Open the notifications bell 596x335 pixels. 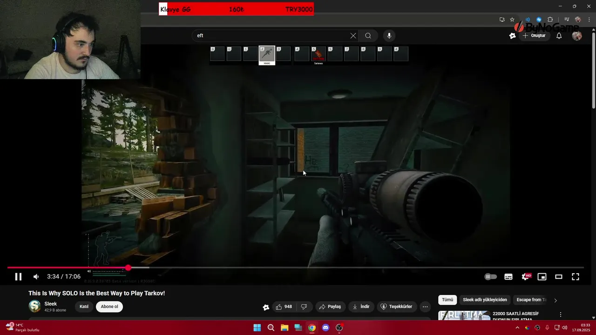(559, 36)
